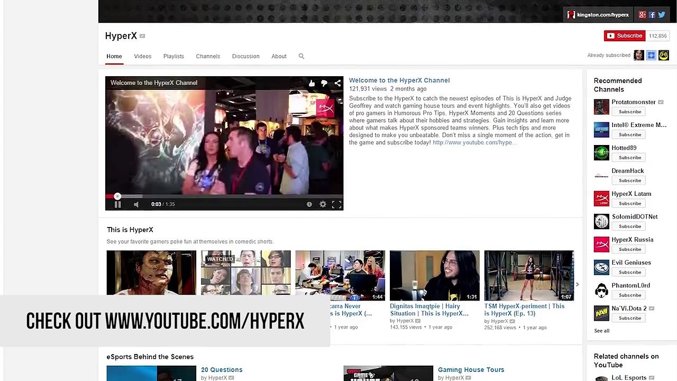Viewport: 677px width, 381px height.
Task: Mute the video with the speaker icon
Action: tap(136, 204)
